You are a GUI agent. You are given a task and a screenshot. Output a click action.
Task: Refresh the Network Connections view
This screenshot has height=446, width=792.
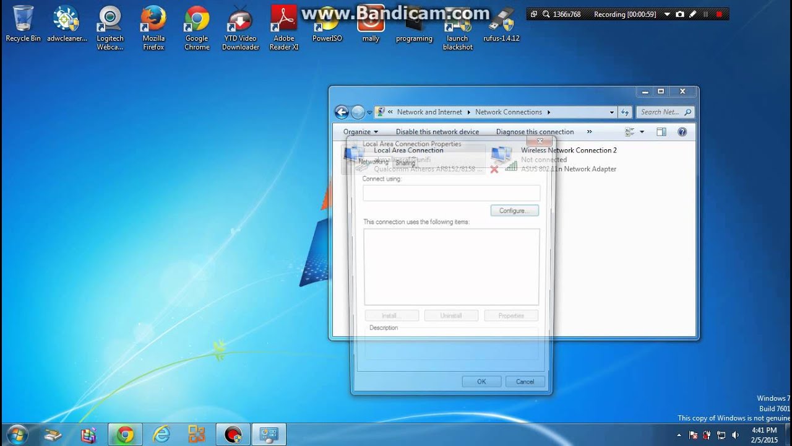point(625,112)
